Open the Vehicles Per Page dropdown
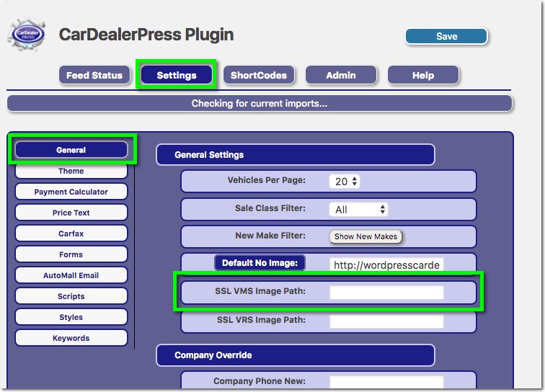The height and width of the screenshot is (392, 545). pyautogui.click(x=345, y=181)
